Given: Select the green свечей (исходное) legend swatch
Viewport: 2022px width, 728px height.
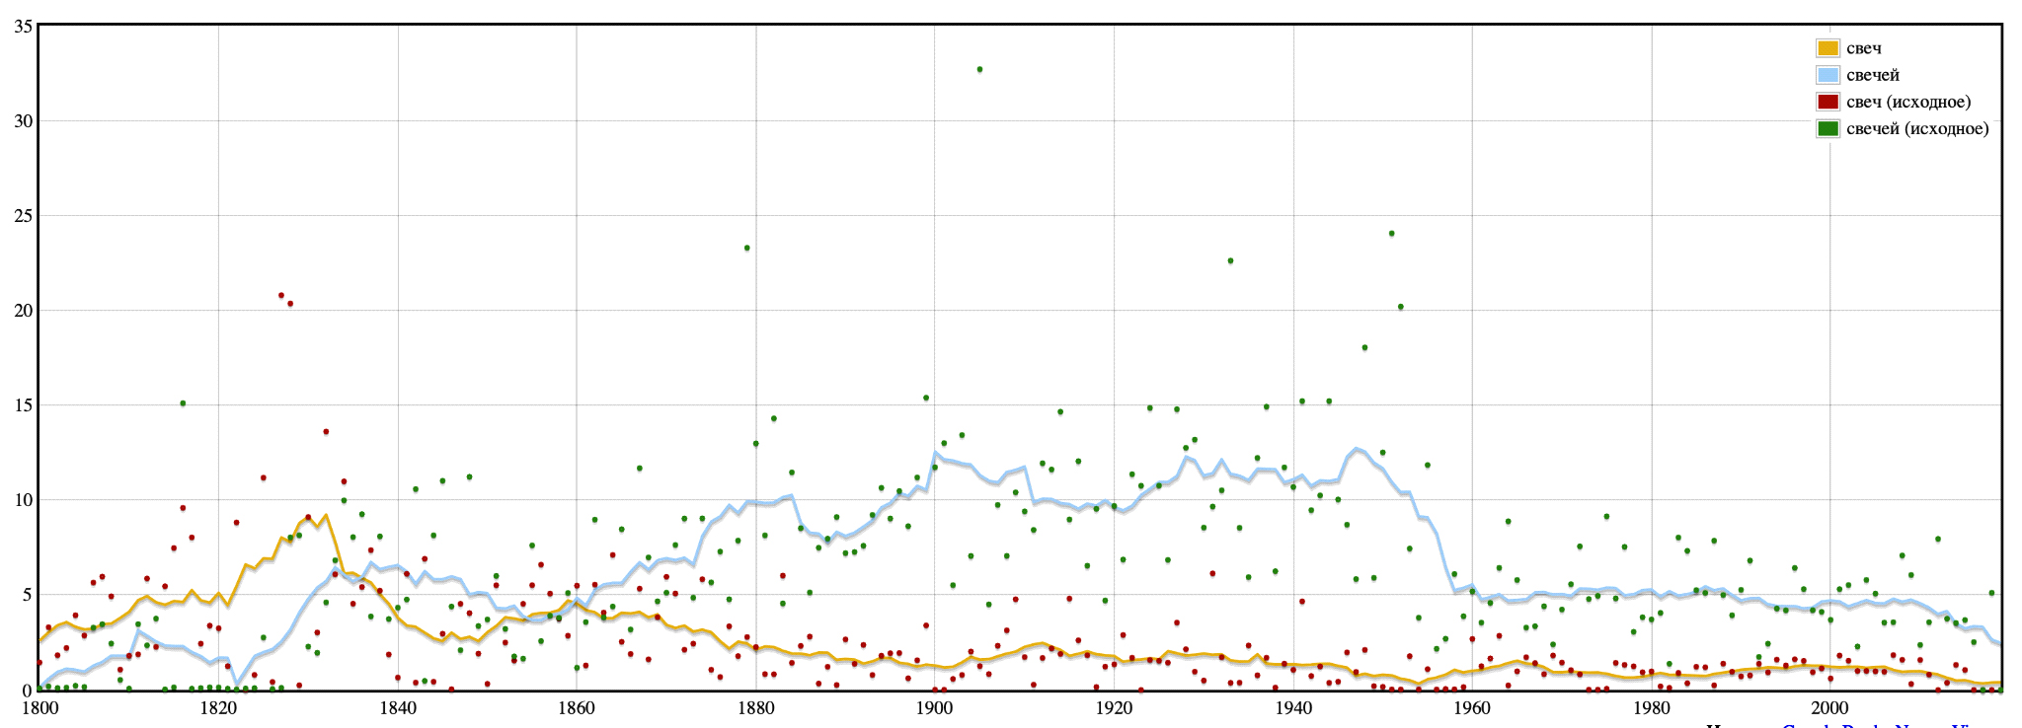Looking at the screenshot, I should [x=1828, y=128].
